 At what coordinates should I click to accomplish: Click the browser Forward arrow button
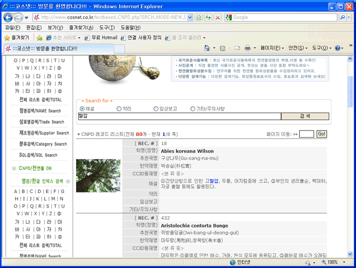click(18, 17)
